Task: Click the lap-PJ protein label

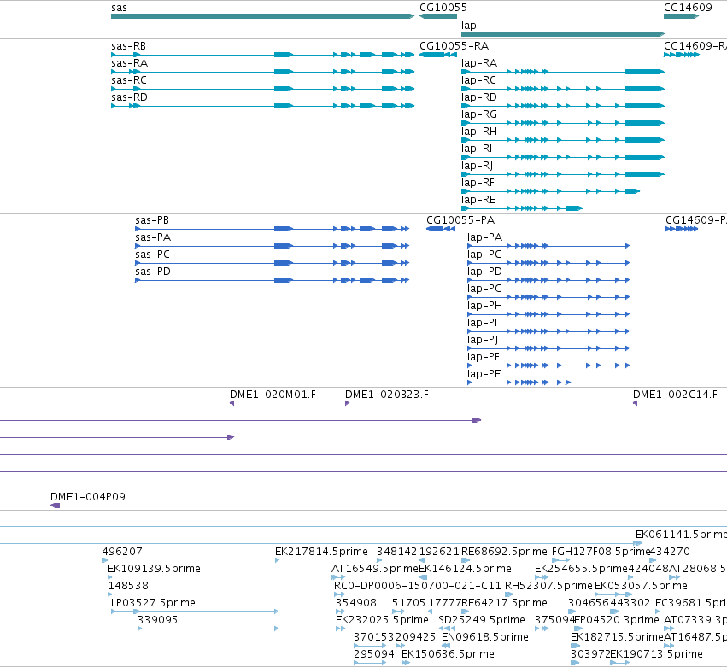Action: 483,340
